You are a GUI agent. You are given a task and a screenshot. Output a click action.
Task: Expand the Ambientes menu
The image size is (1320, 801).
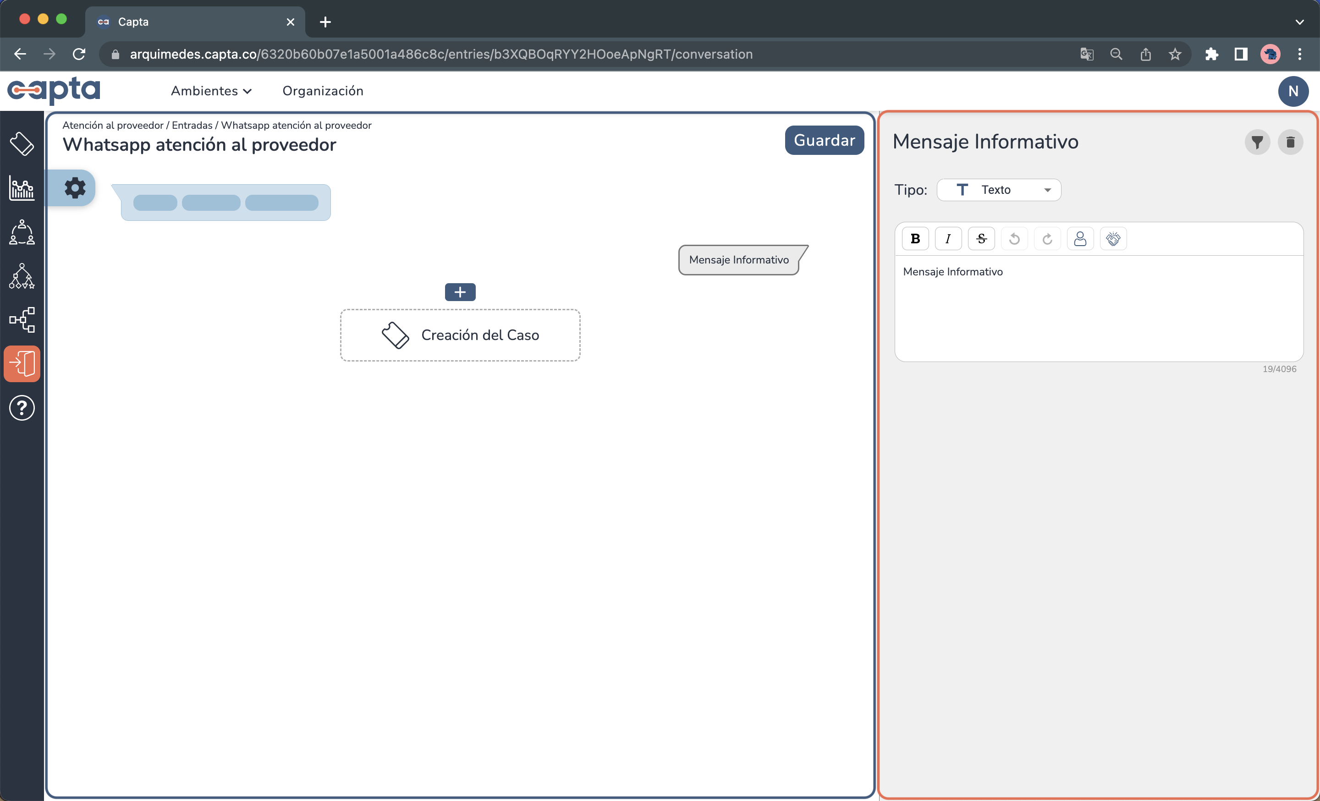211,91
